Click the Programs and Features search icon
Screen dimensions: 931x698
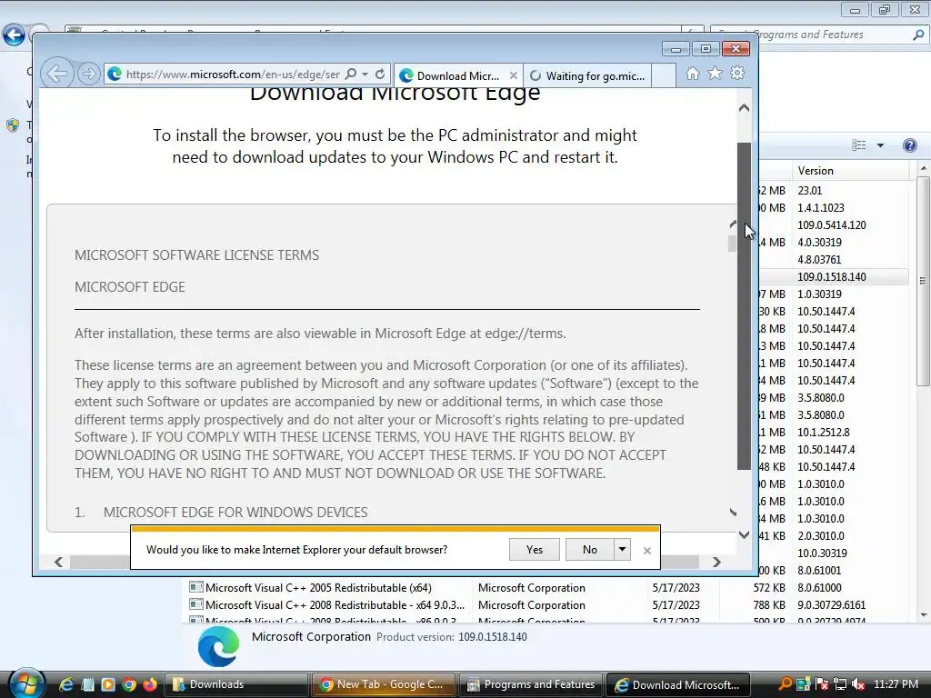tap(918, 35)
